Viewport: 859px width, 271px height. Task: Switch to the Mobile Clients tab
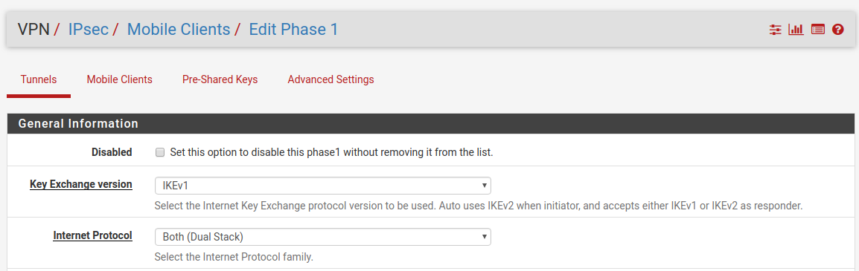pyautogui.click(x=119, y=79)
